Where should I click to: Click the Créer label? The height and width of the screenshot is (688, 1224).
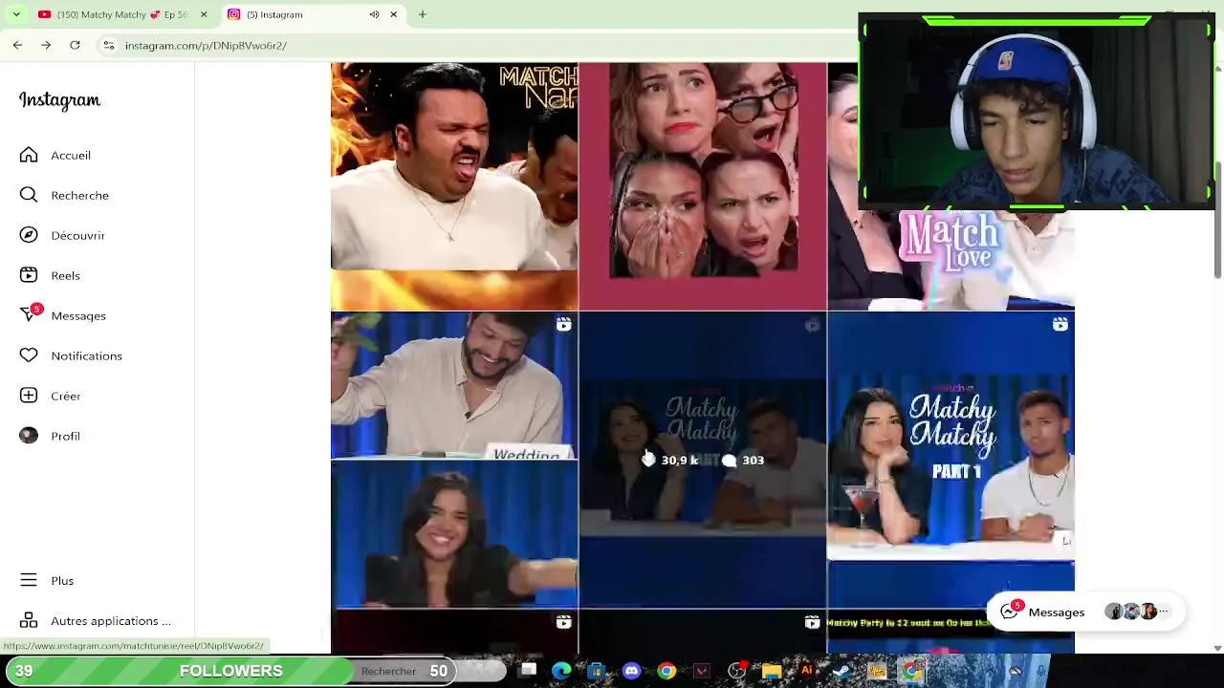(65, 397)
